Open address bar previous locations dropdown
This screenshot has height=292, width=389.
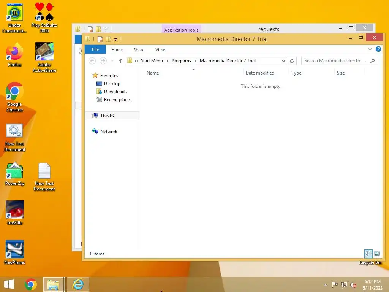pyautogui.click(x=283, y=61)
